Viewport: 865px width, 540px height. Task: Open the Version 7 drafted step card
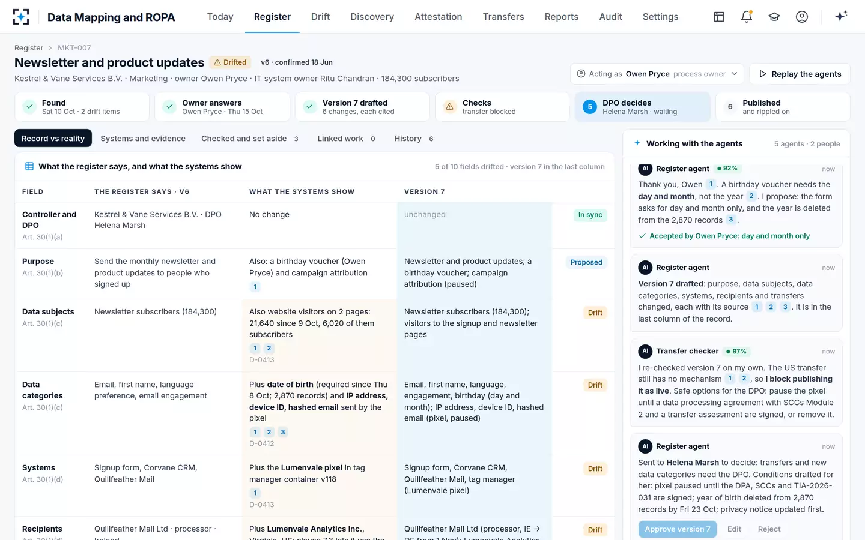click(x=362, y=107)
